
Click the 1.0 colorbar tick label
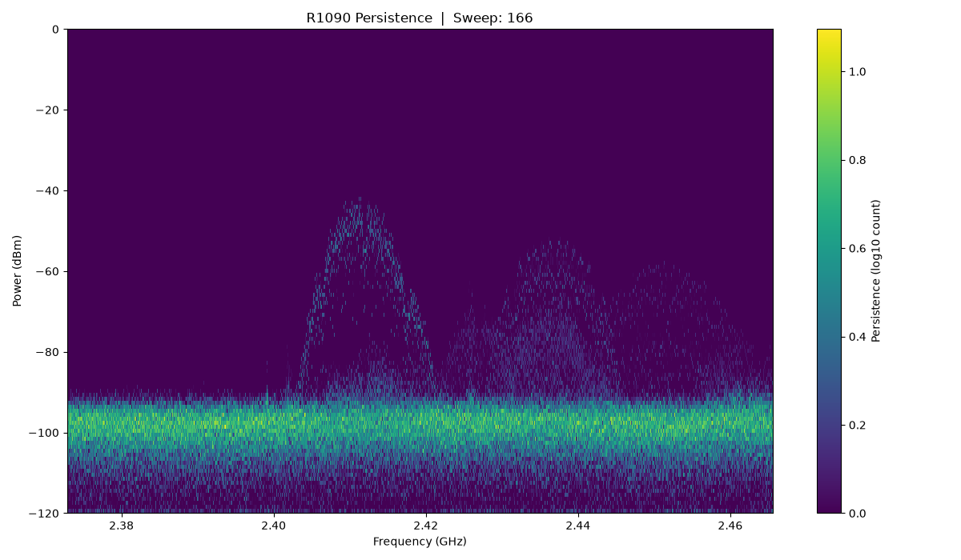(857, 72)
